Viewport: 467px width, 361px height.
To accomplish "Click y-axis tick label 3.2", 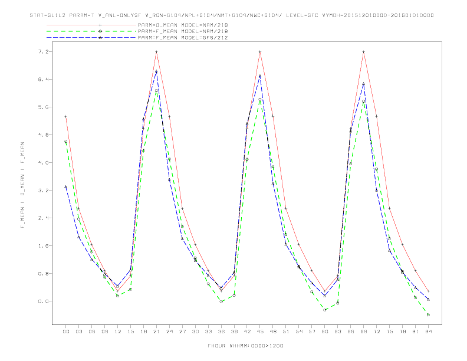I will 43,190.
